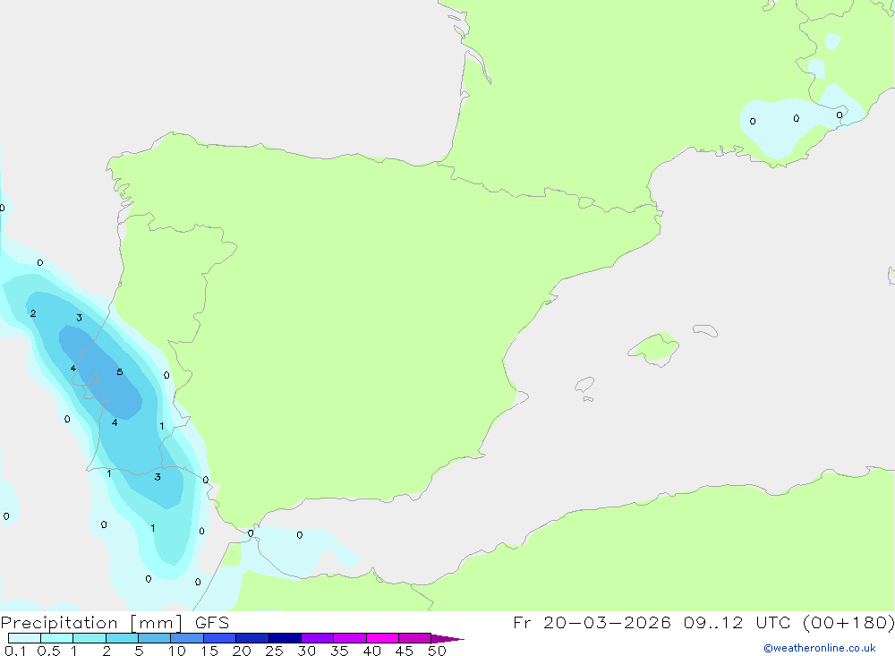Click the legend label '25'
The height and width of the screenshot is (656, 895).
pos(275,651)
